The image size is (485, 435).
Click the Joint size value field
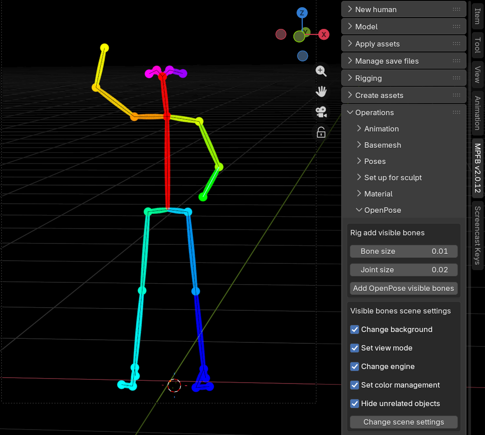click(x=404, y=270)
